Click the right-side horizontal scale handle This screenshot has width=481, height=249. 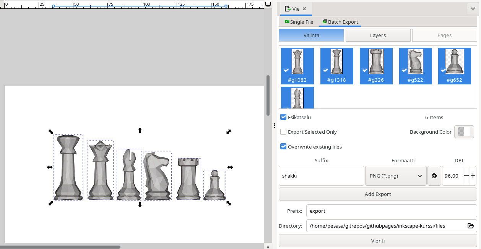tap(230, 167)
